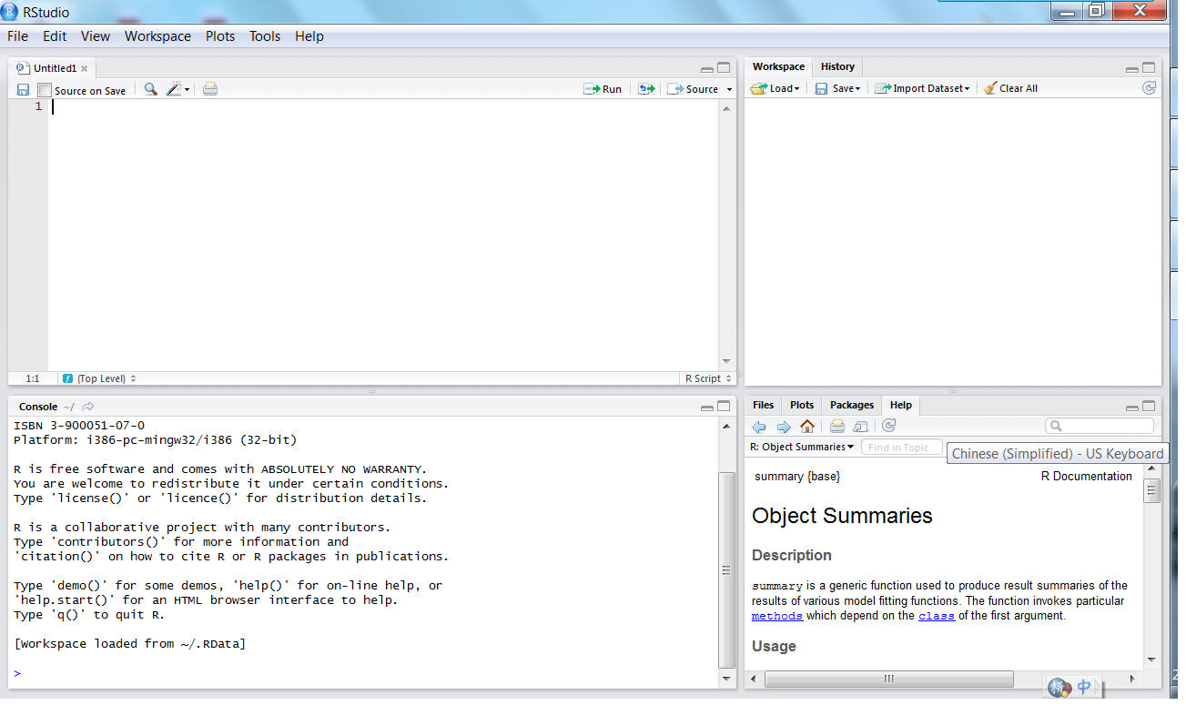
Task: Switch to the History tab
Action: 837,66
